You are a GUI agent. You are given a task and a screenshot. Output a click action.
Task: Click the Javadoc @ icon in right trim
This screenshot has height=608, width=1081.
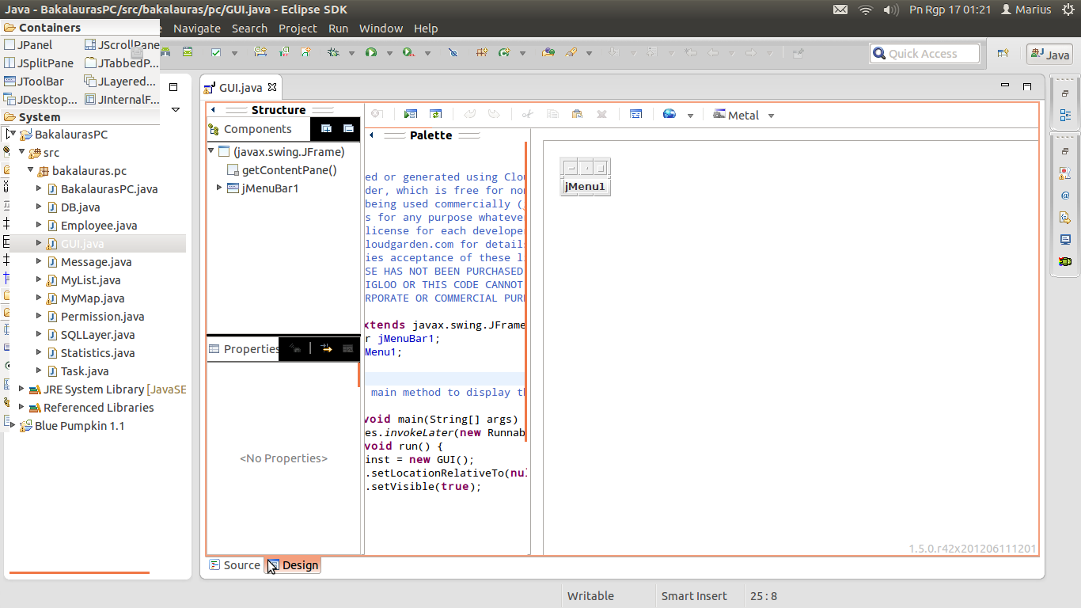(1065, 195)
